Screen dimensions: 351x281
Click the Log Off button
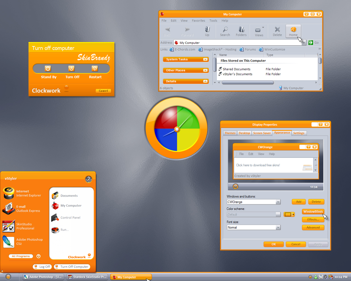pos(42,266)
